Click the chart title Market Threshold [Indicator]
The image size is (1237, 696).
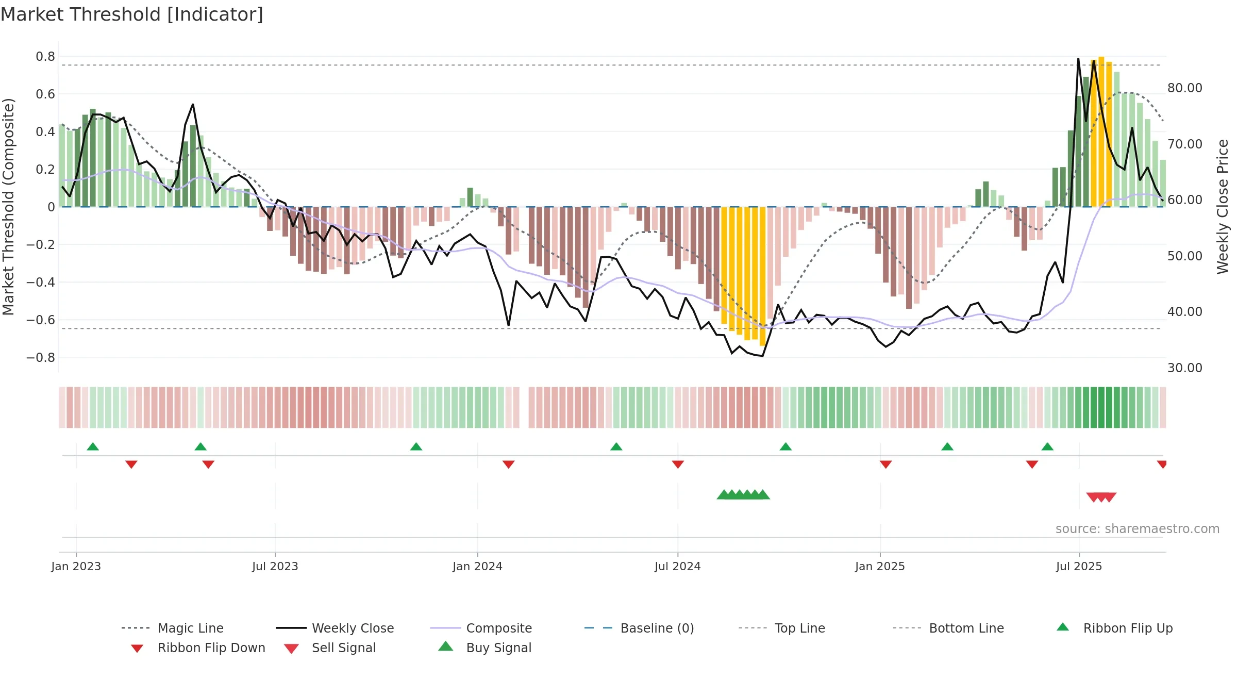(132, 14)
